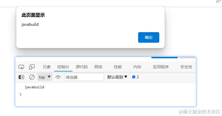Open the 源代码 tab

(x=82, y=67)
